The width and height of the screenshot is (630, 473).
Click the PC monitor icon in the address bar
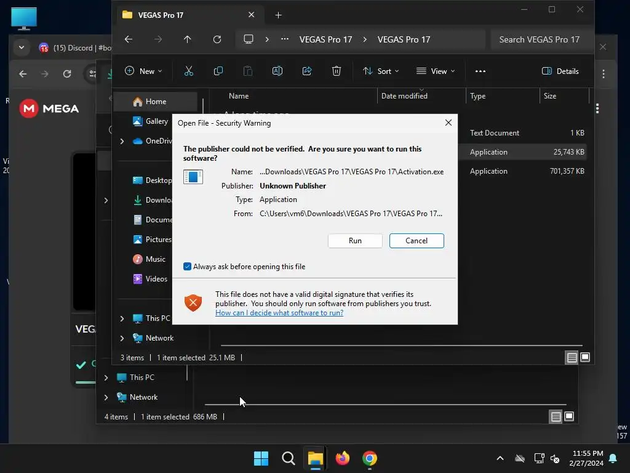(249, 39)
